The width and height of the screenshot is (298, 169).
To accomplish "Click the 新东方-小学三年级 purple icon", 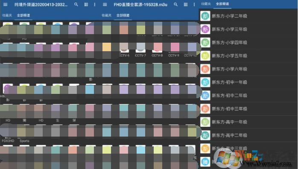I will (205, 29).
